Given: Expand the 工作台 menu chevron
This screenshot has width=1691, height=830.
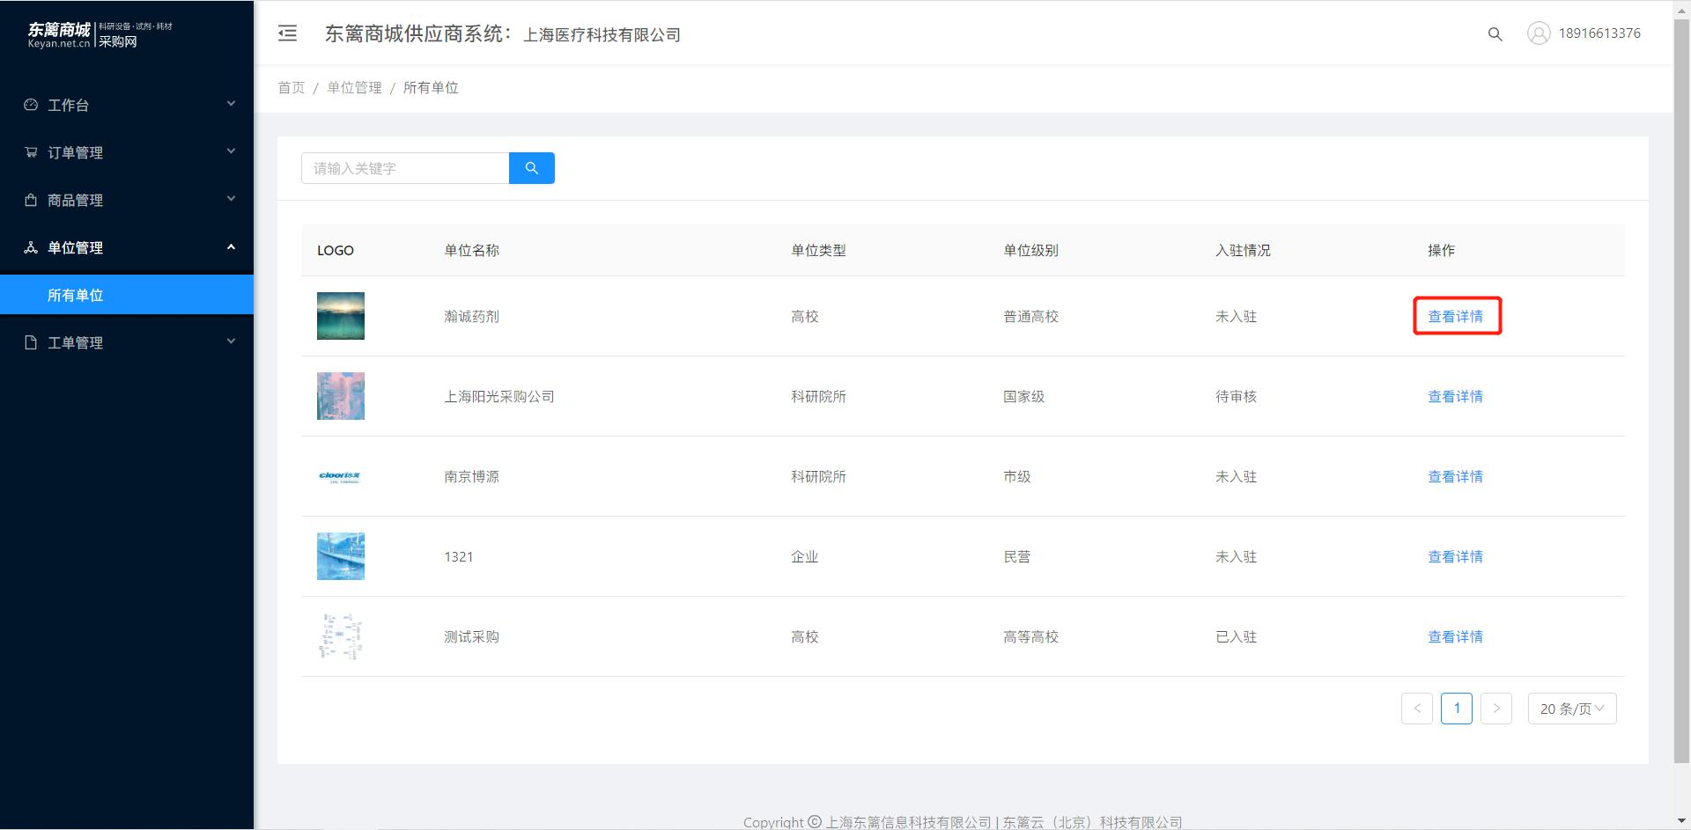Looking at the screenshot, I should (x=231, y=104).
